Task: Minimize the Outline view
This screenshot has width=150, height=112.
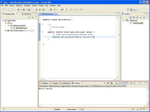Action: pyautogui.click(x=144, y=13)
